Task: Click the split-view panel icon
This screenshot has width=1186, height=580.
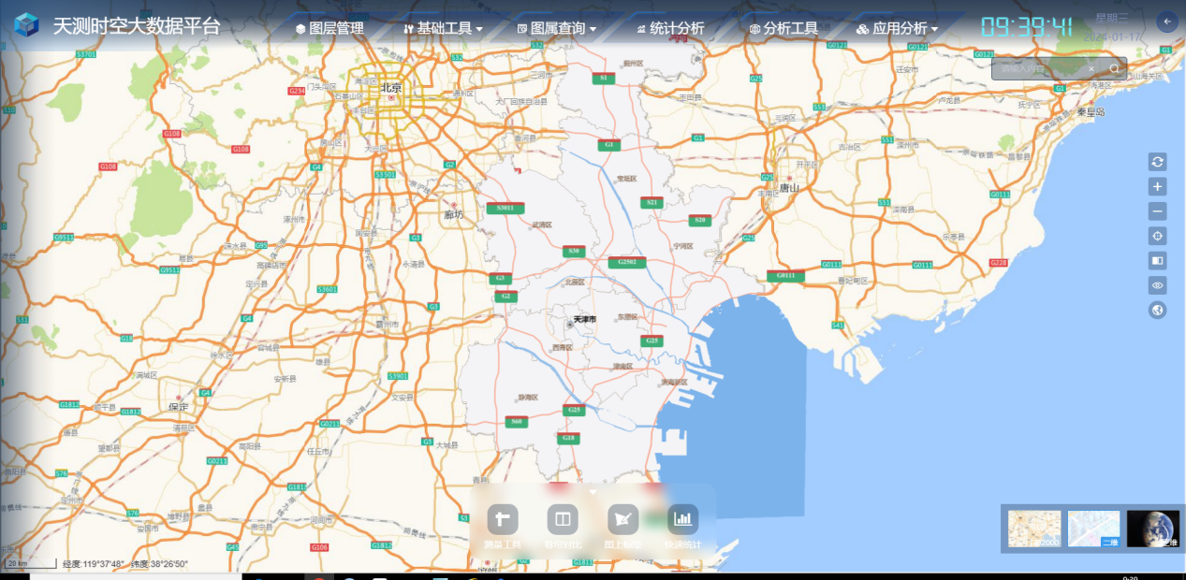Action: [x=1158, y=260]
